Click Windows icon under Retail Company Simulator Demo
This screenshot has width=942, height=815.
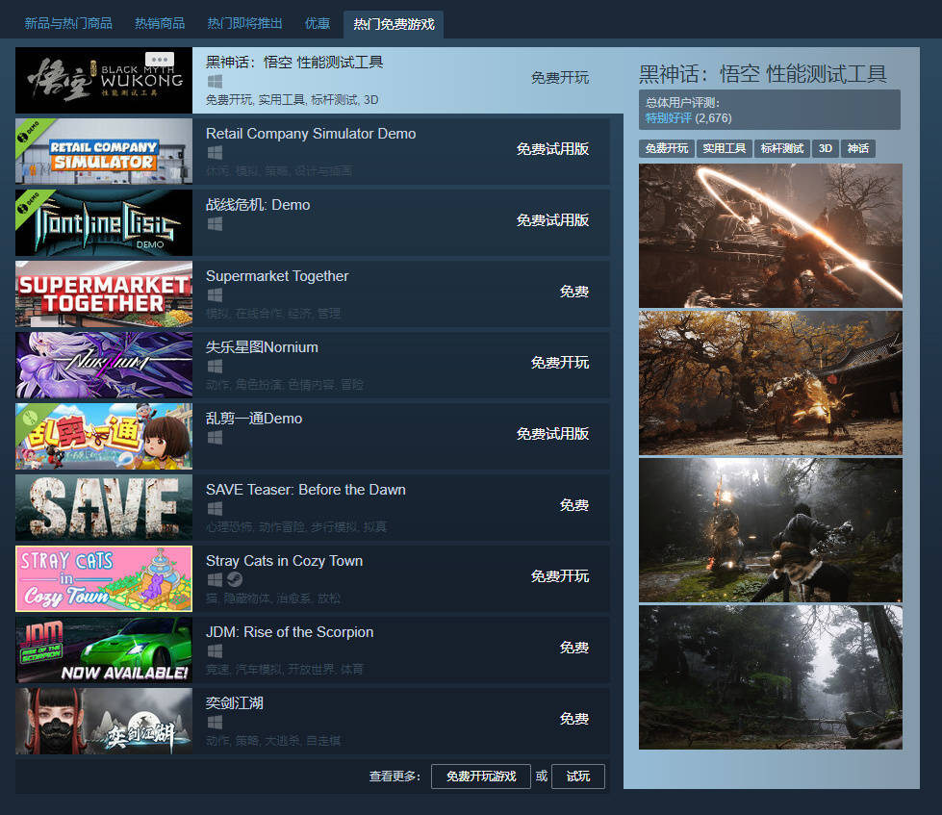click(x=215, y=153)
